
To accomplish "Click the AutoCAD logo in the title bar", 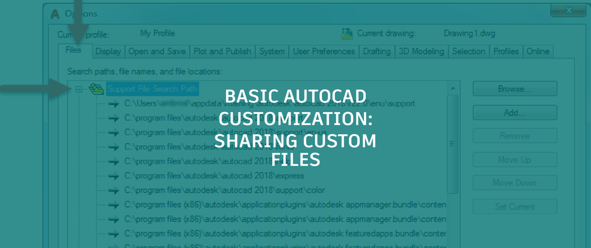I will click(54, 14).
